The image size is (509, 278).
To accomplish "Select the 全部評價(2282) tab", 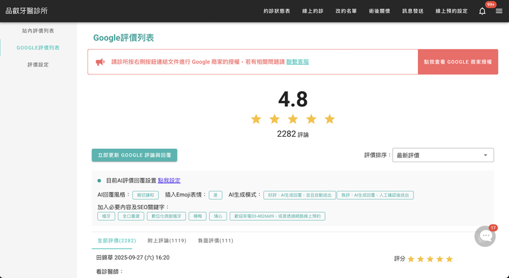I will pyautogui.click(x=116, y=240).
